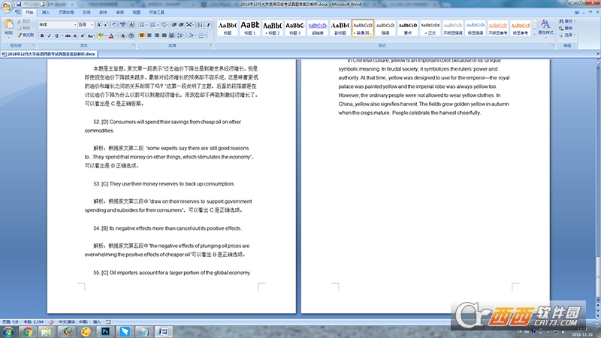Shrink the font size
601x338 pixels.
(106, 25)
